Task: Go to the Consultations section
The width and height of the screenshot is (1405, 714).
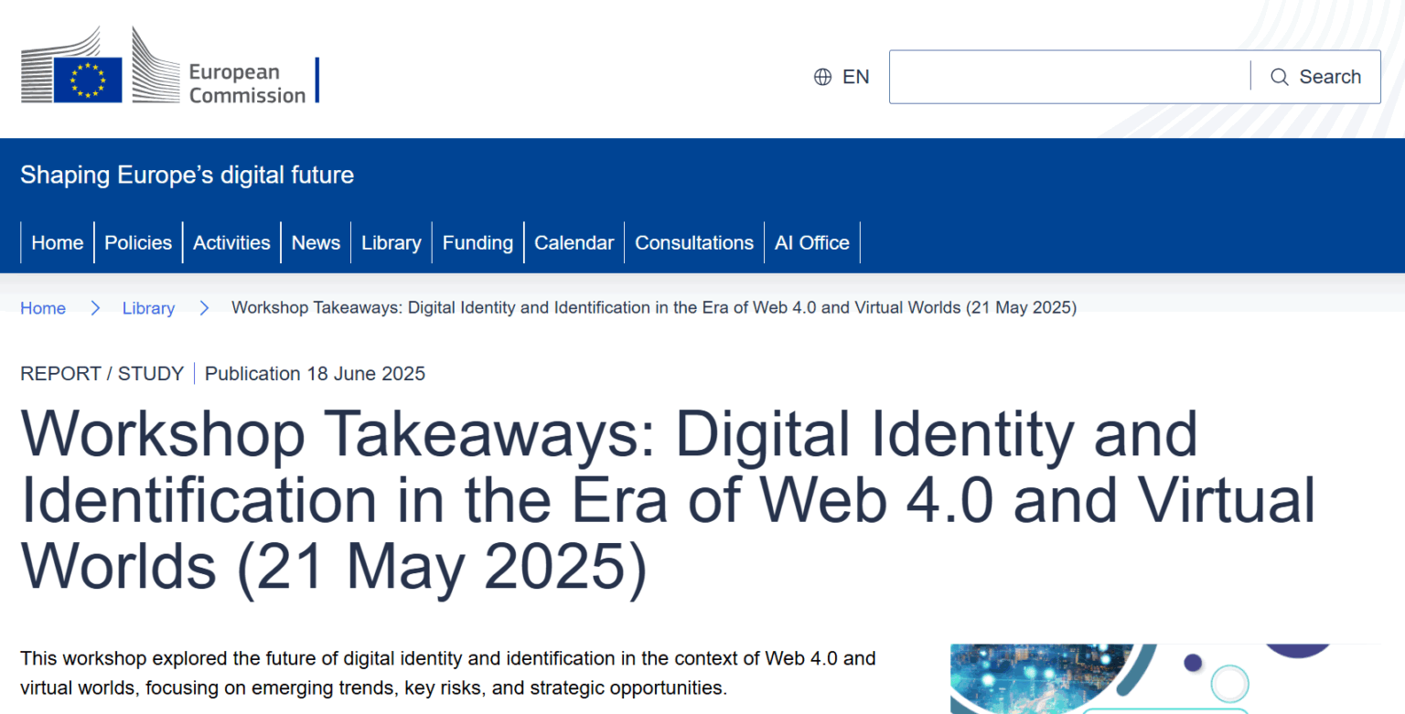Action: [693, 242]
